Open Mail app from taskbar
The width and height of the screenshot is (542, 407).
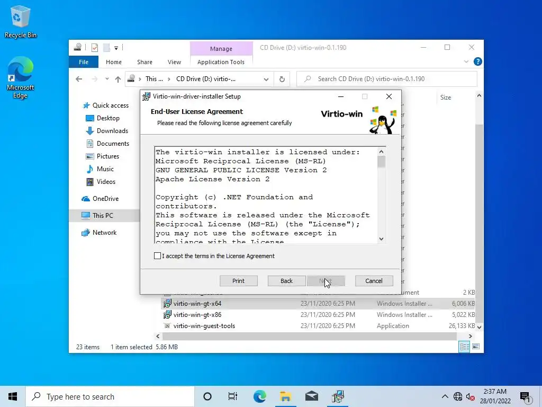[312, 396]
